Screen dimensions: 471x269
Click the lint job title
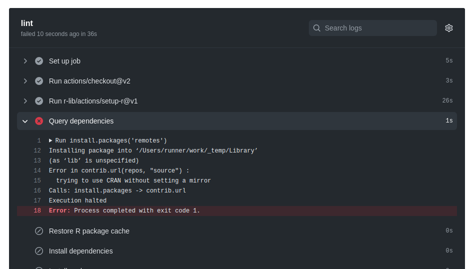click(27, 23)
